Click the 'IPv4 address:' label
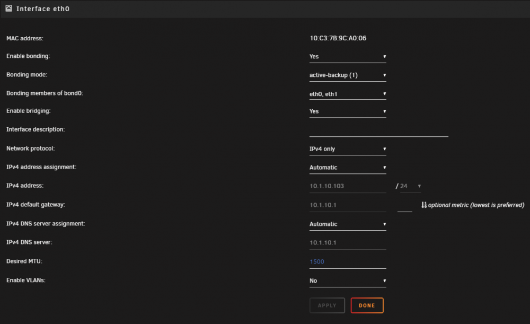This screenshot has width=530, height=324. 25,186
